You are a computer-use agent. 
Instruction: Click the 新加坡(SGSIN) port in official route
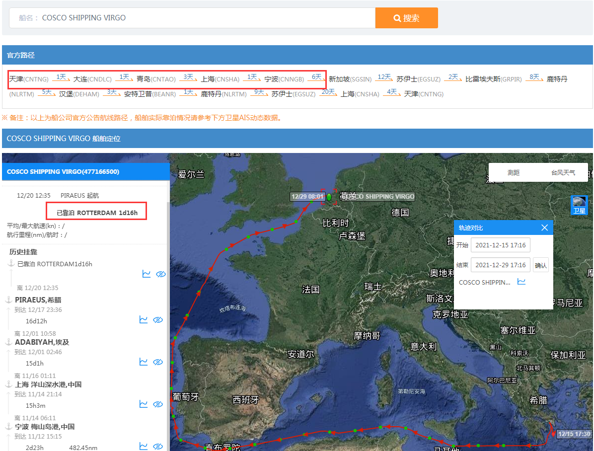[350, 79]
